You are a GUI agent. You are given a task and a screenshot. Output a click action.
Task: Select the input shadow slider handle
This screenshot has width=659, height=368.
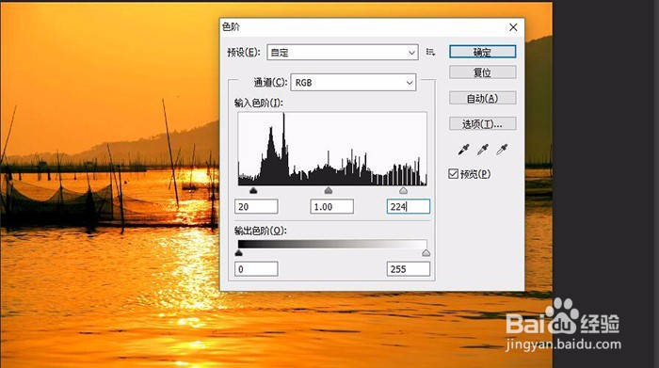tap(253, 191)
